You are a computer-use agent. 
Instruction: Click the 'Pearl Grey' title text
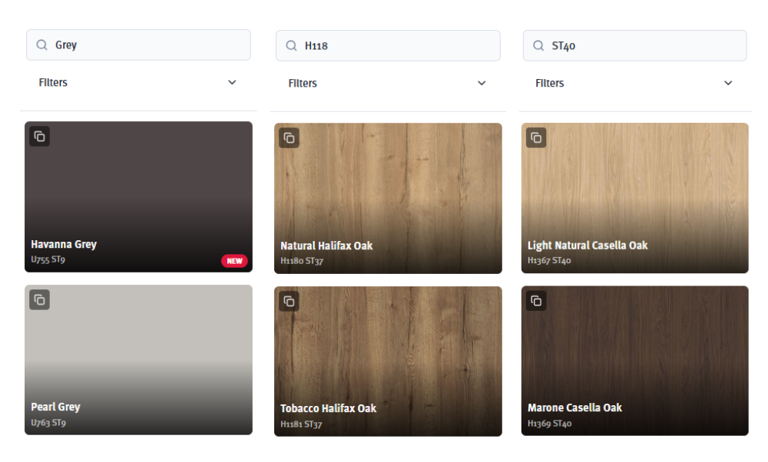click(x=55, y=408)
